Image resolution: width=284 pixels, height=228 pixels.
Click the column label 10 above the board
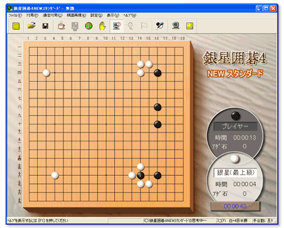click(x=105, y=38)
